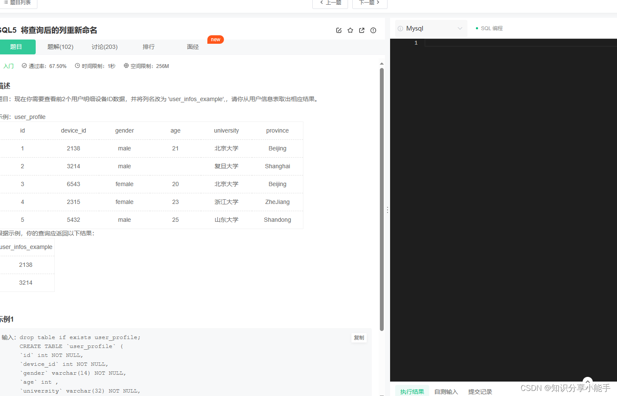Click the 复旦大学 cell
Screen dimensions: 617x396
226,166
